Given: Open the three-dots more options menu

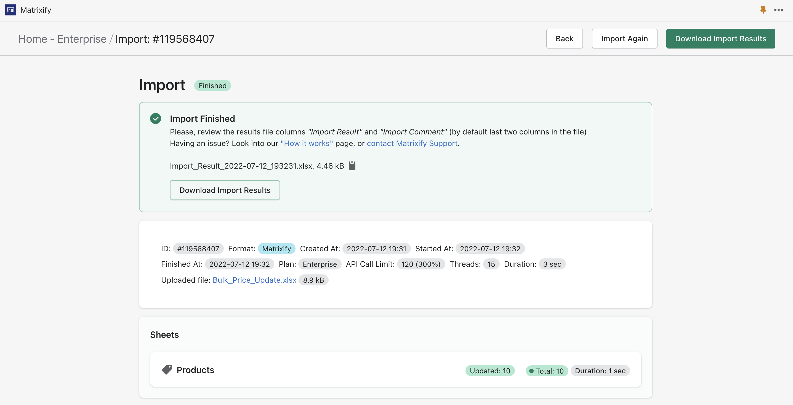Looking at the screenshot, I should (x=779, y=10).
